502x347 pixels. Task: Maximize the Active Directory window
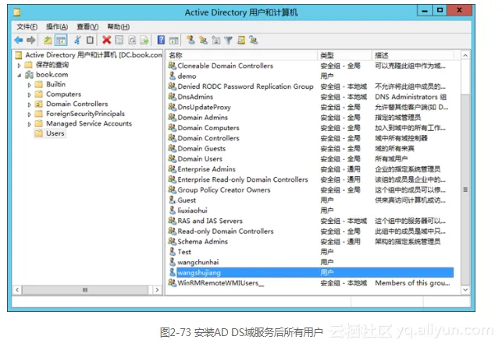point(440,10)
